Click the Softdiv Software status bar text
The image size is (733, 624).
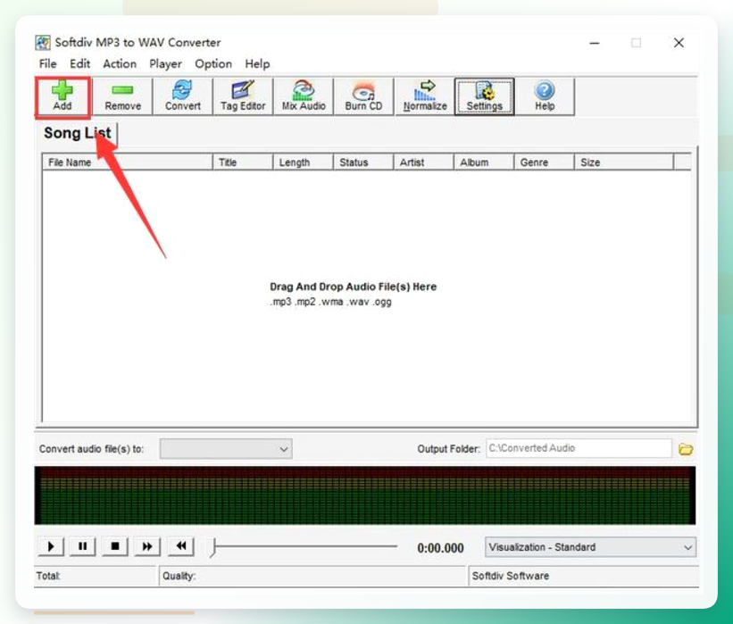click(511, 576)
